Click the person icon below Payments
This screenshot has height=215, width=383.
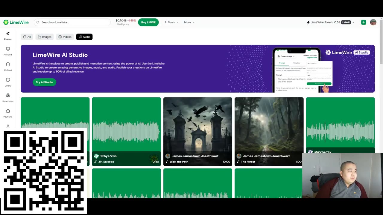click(x=8, y=126)
